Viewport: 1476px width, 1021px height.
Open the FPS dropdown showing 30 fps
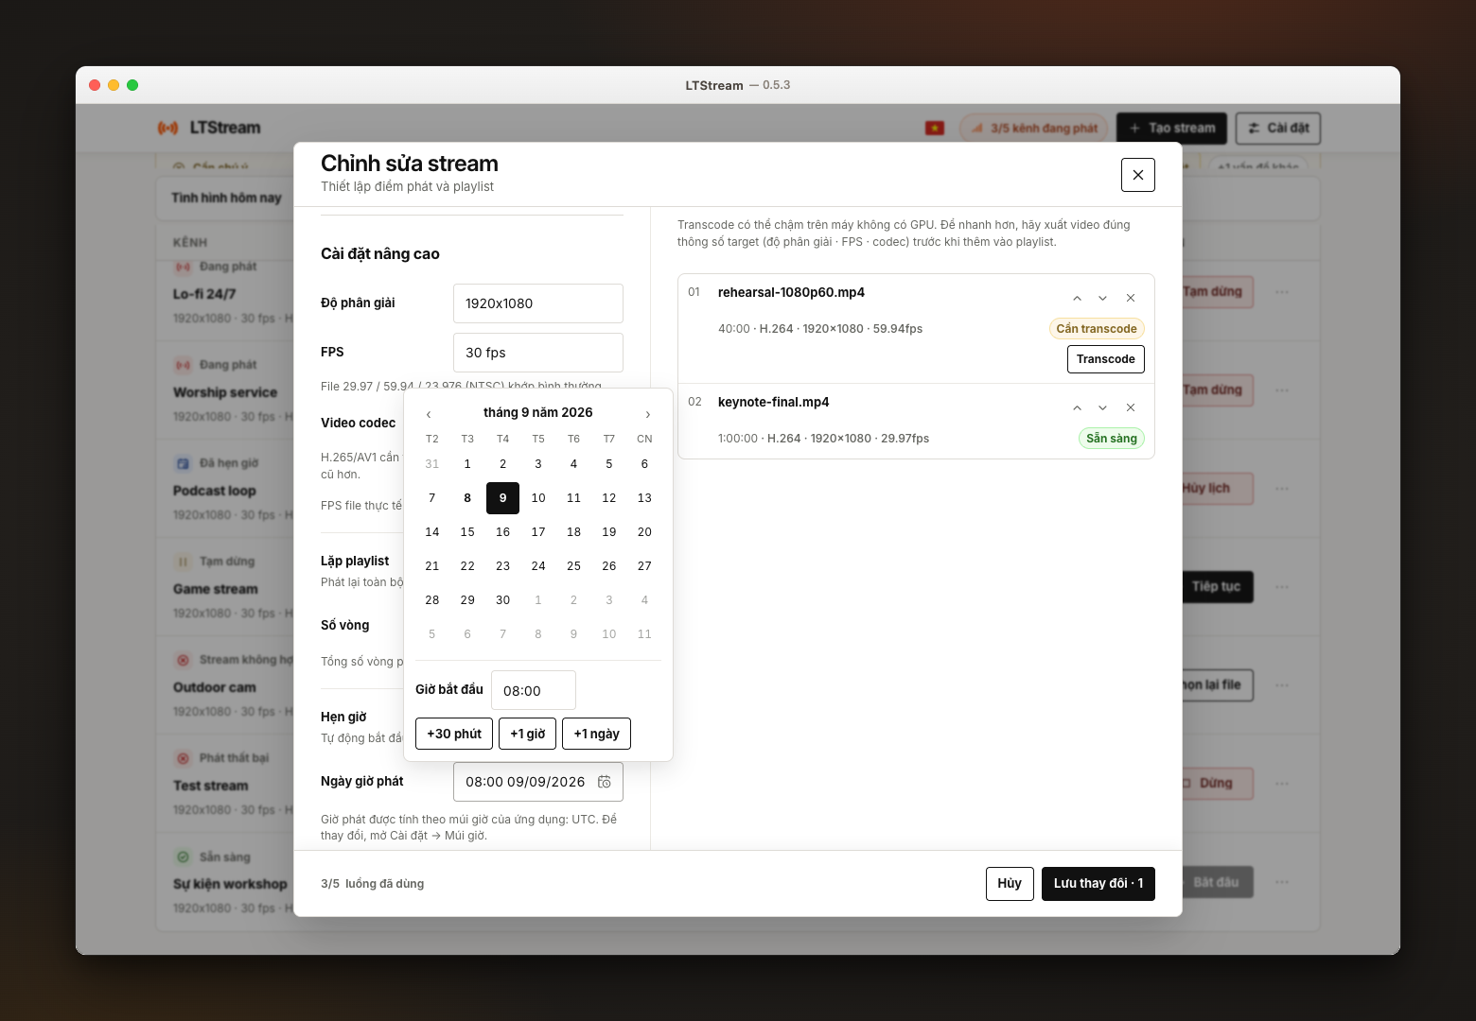coord(537,353)
